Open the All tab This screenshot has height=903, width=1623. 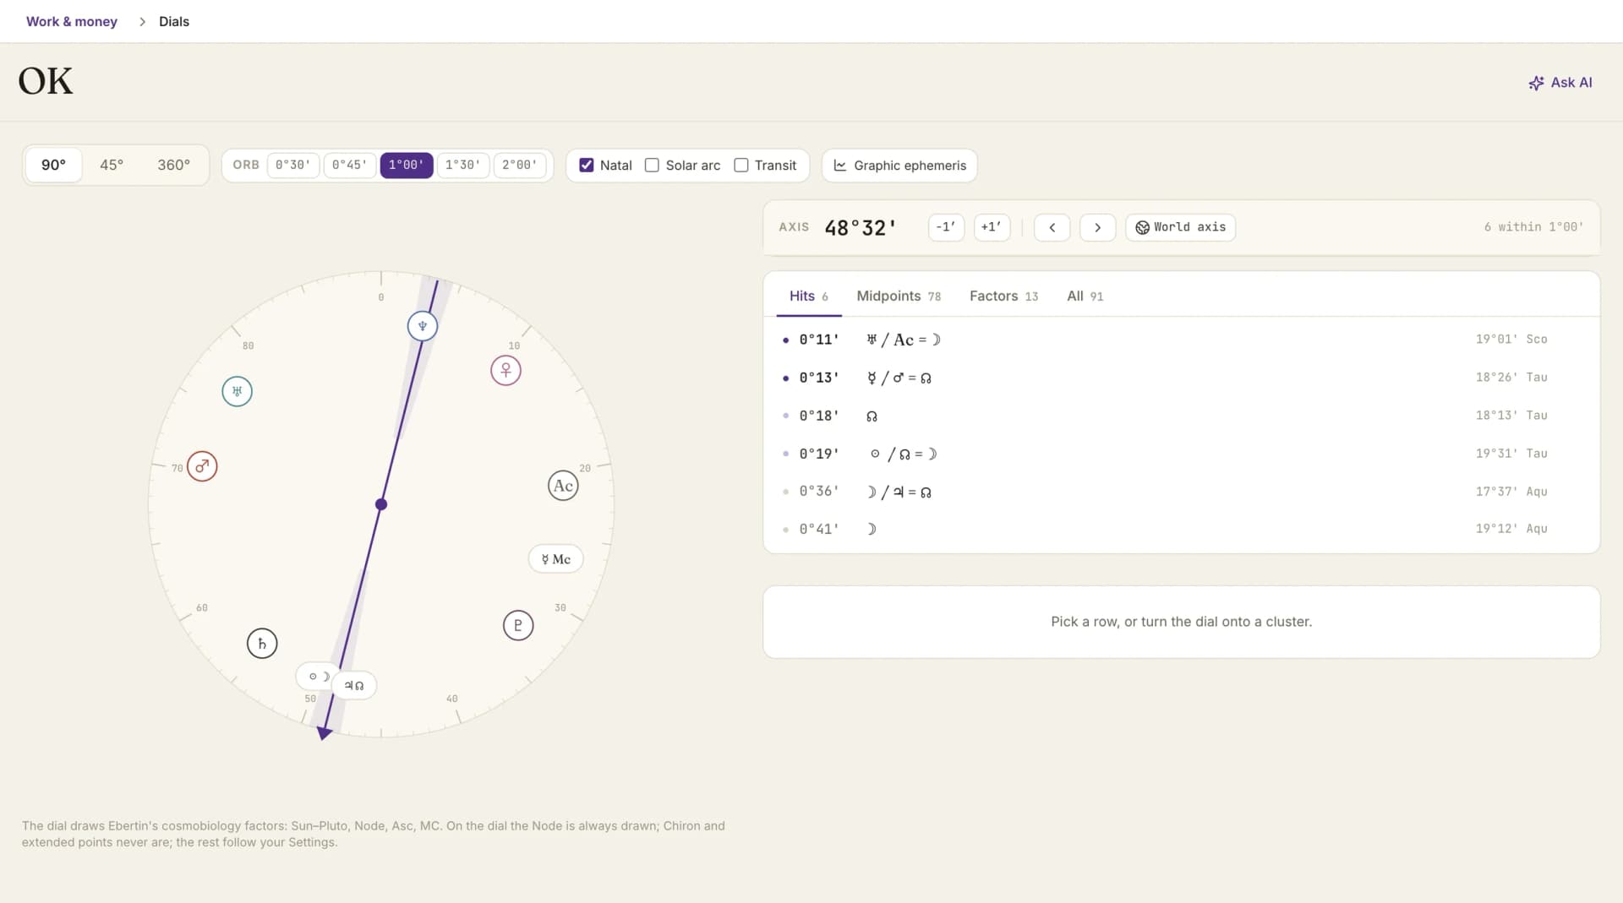click(1085, 296)
